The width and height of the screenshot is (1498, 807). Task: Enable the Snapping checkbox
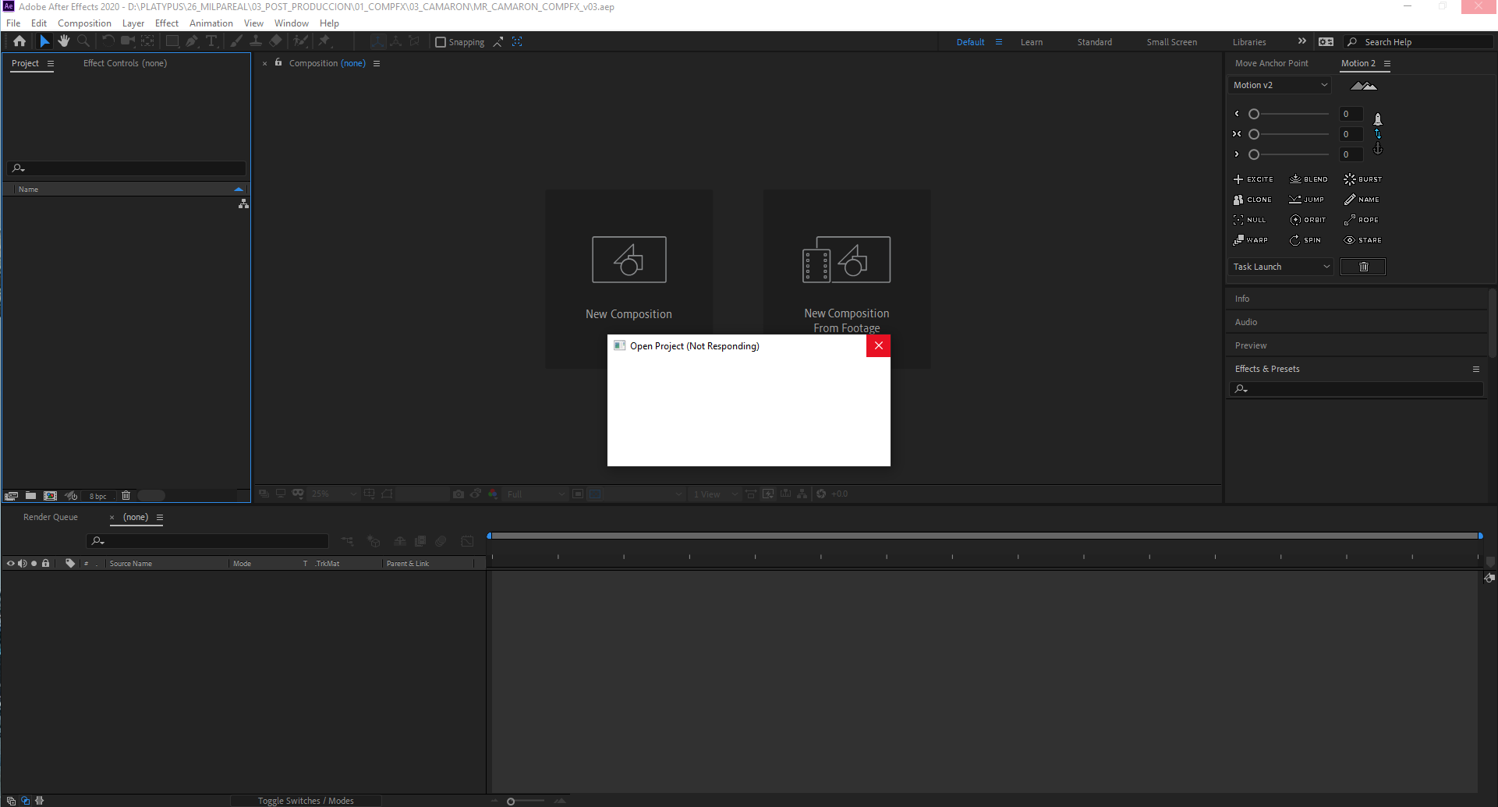pos(441,41)
